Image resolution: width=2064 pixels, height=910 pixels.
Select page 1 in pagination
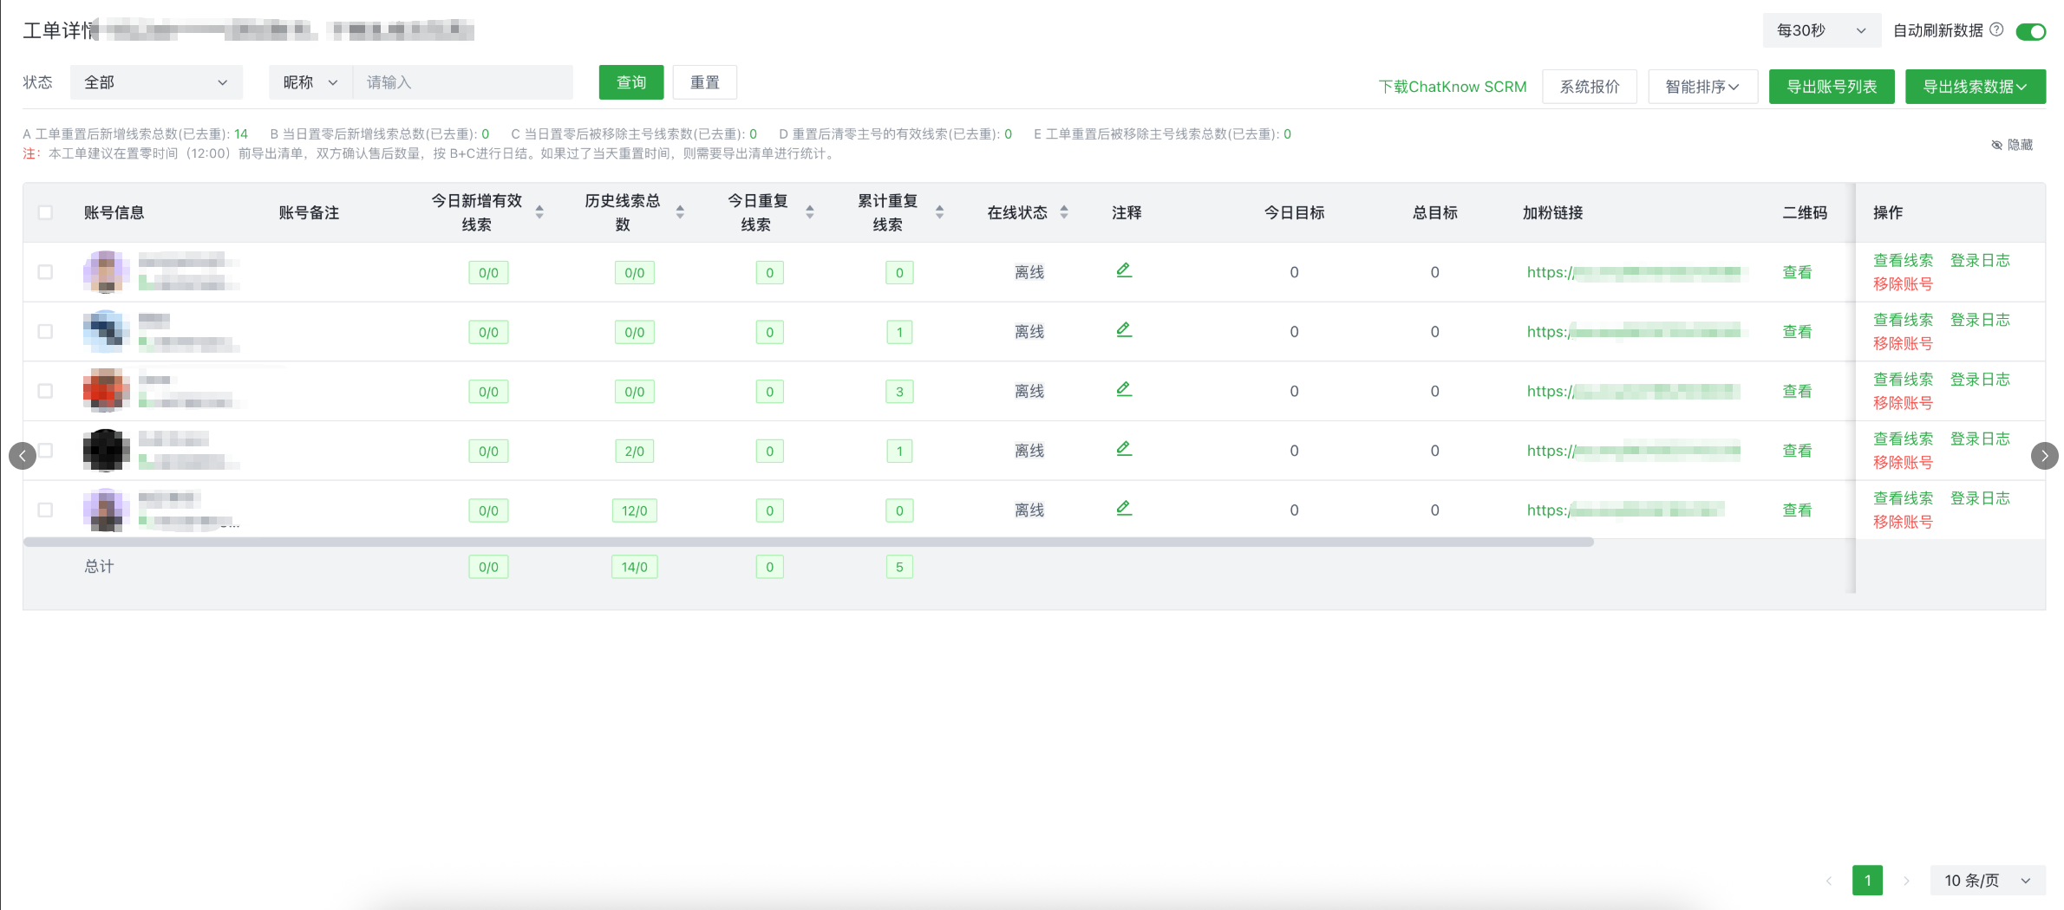1867,881
